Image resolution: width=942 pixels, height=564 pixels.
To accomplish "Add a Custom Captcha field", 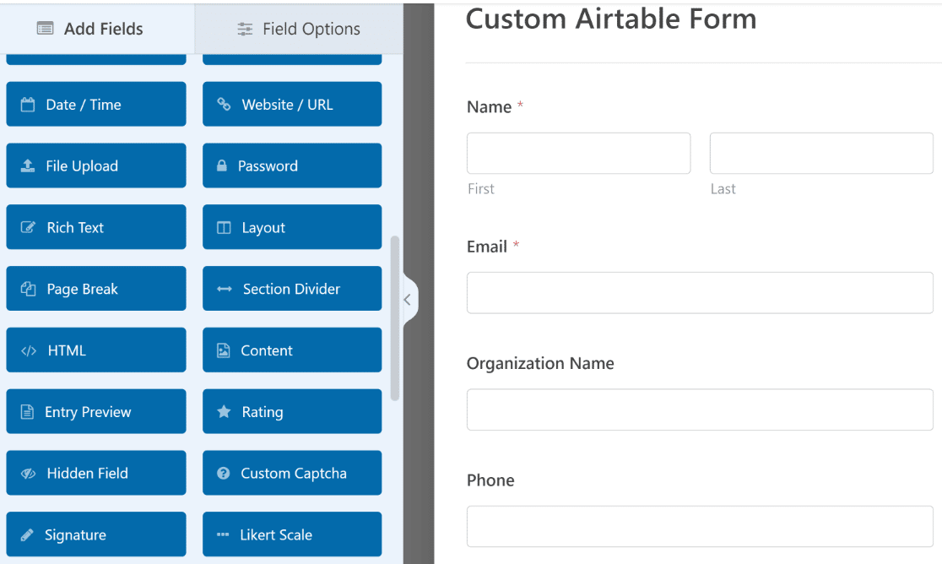I will pos(292,473).
